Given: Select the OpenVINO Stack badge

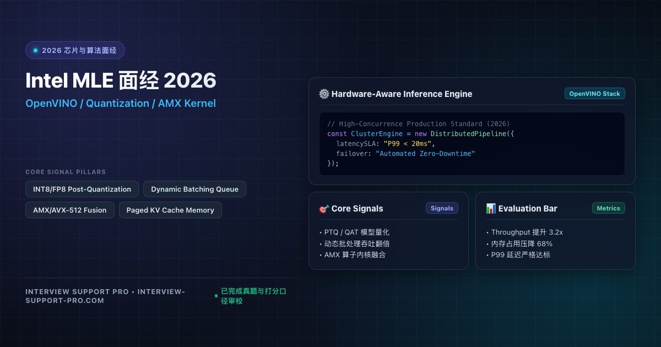Looking at the screenshot, I should click(595, 94).
